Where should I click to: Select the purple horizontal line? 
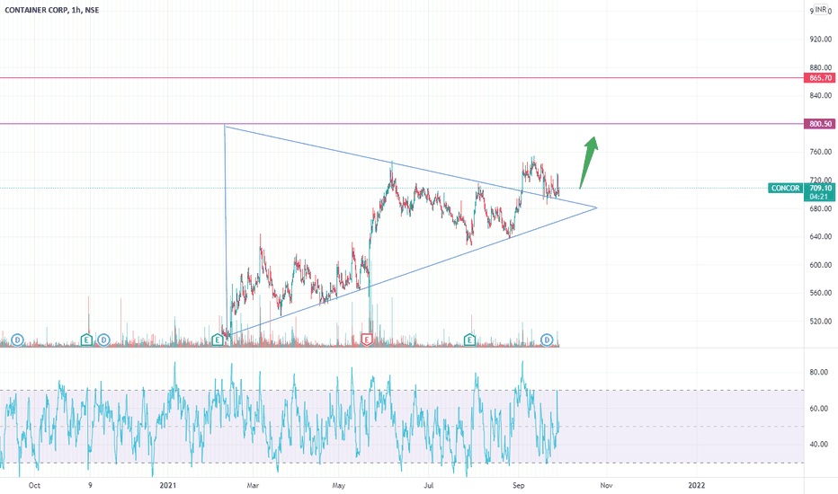402,124
